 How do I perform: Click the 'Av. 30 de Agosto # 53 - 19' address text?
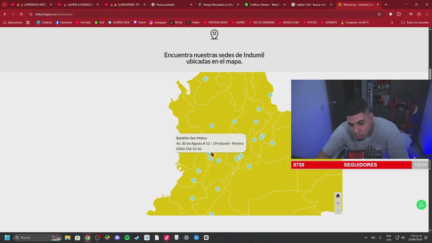pos(196,143)
